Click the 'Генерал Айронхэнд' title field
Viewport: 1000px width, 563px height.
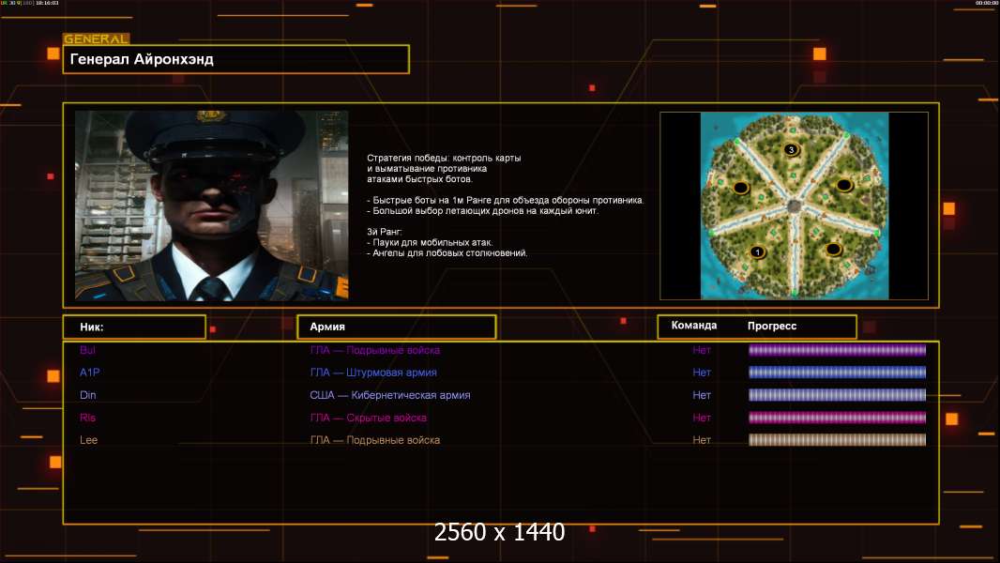tap(236, 59)
